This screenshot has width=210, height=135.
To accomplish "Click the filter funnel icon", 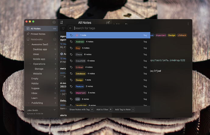I will click(x=63, y=29).
